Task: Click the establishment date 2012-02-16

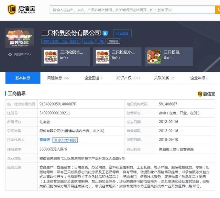Action: pyautogui.click(x=168, y=122)
